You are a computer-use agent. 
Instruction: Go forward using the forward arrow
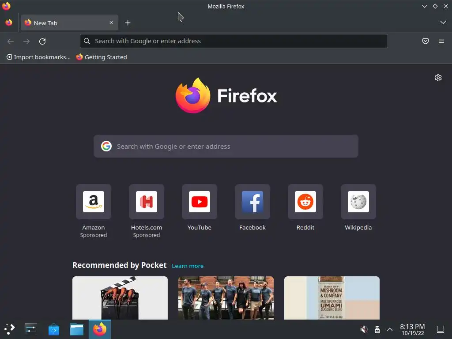(x=26, y=41)
